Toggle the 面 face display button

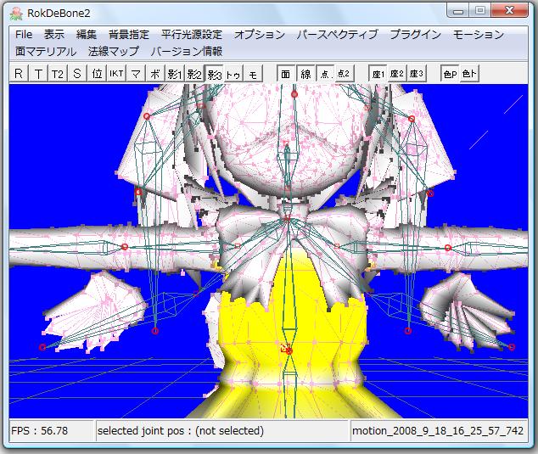[x=286, y=74]
